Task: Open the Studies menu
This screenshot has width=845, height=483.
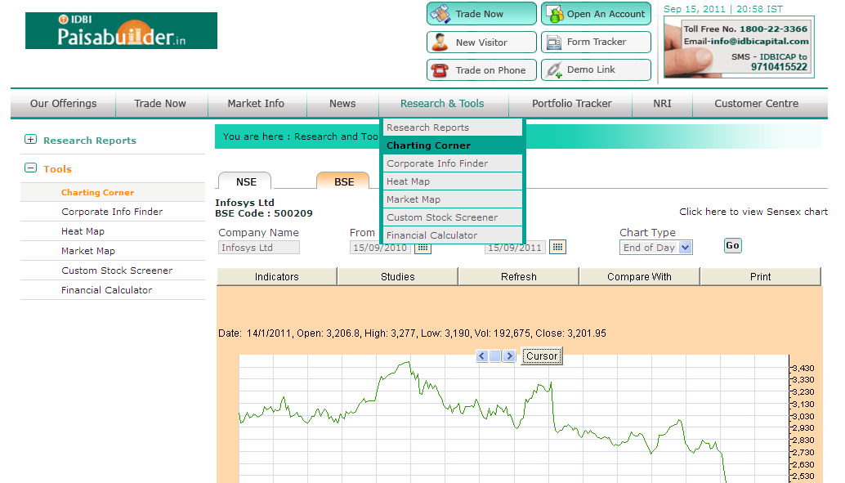Action: [x=398, y=276]
